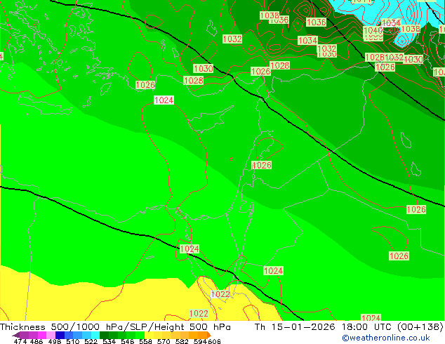445x344 pixels.
Task: Choose the darkest green legend swatch
Action: click(104, 335)
